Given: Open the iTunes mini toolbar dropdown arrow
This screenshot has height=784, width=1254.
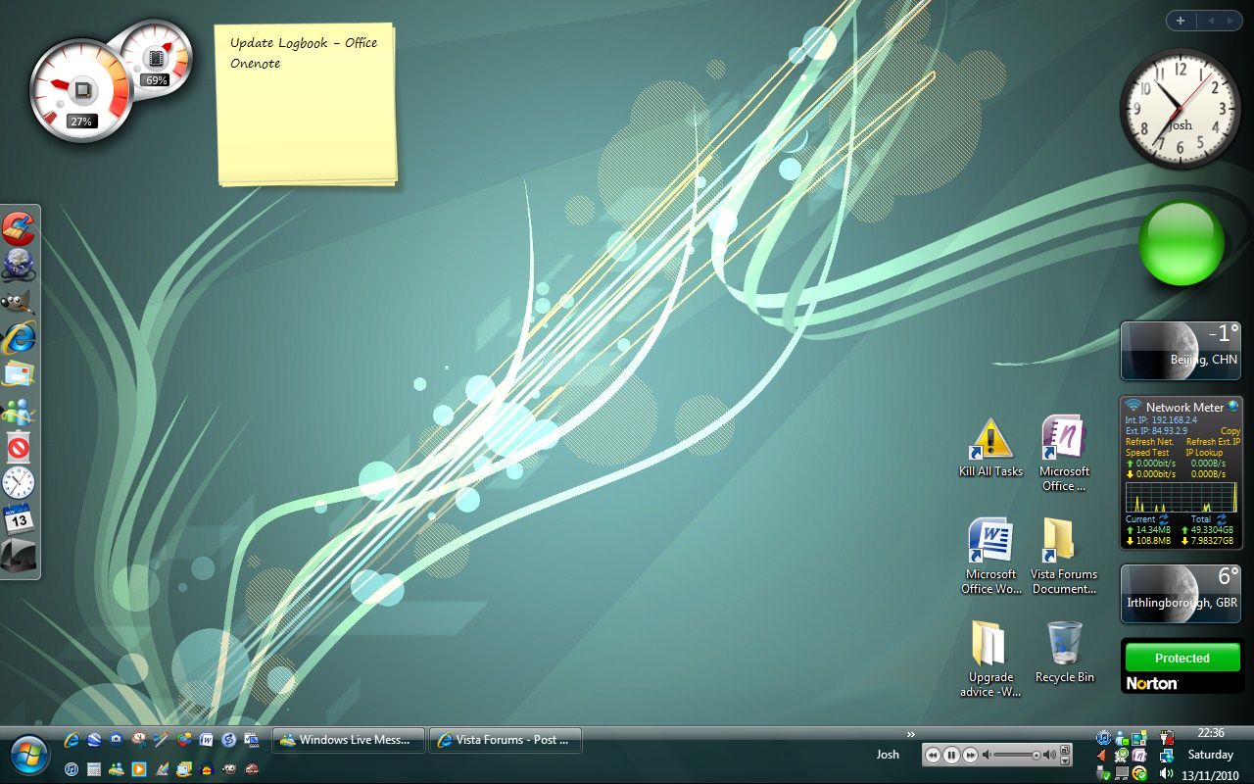Looking at the screenshot, I should tap(1065, 760).
